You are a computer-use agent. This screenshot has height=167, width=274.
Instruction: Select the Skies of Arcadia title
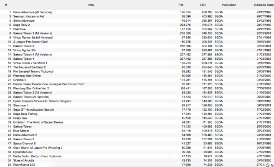click(x=24, y=160)
